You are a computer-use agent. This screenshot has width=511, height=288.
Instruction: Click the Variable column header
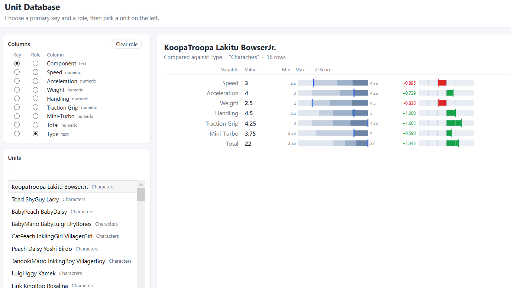pos(230,70)
